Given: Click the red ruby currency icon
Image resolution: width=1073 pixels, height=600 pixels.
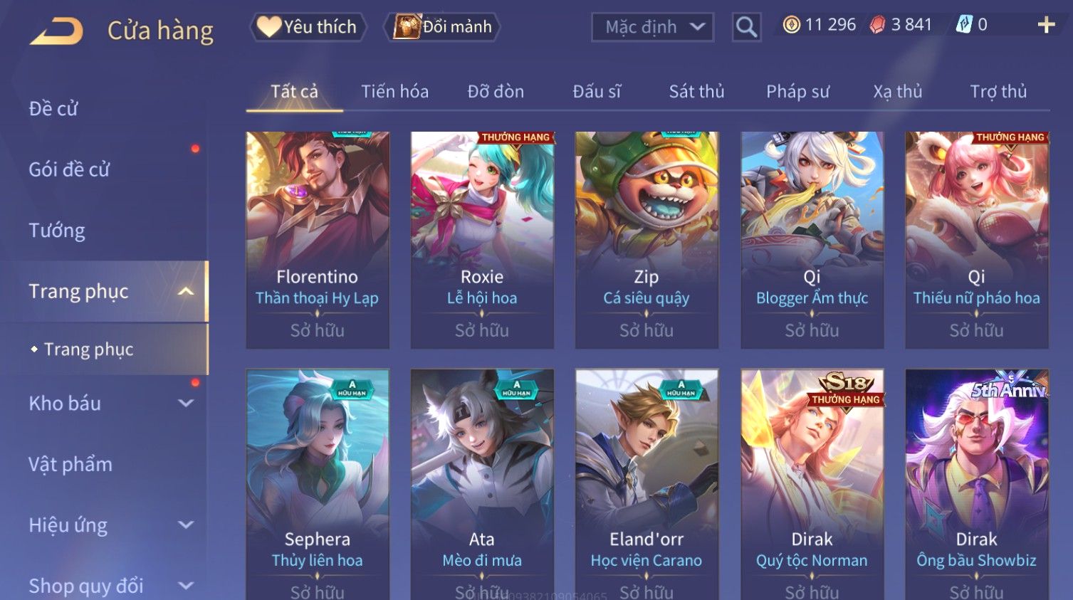Looking at the screenshot, I should (x=877, y=25).
